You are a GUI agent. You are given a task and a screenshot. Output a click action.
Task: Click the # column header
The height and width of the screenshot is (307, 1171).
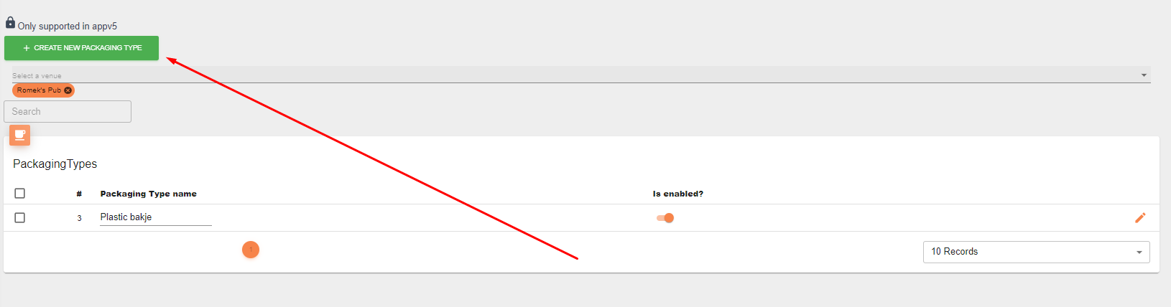coord(79,194)
